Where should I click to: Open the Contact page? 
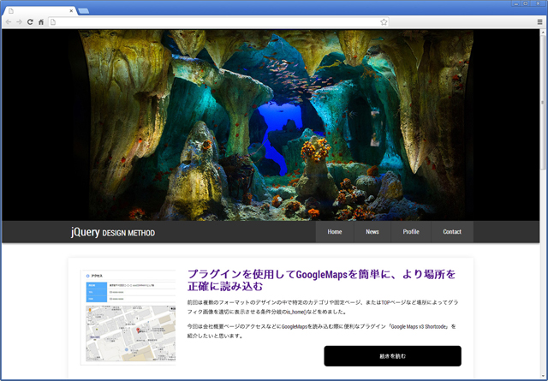(x=452, y=232)
